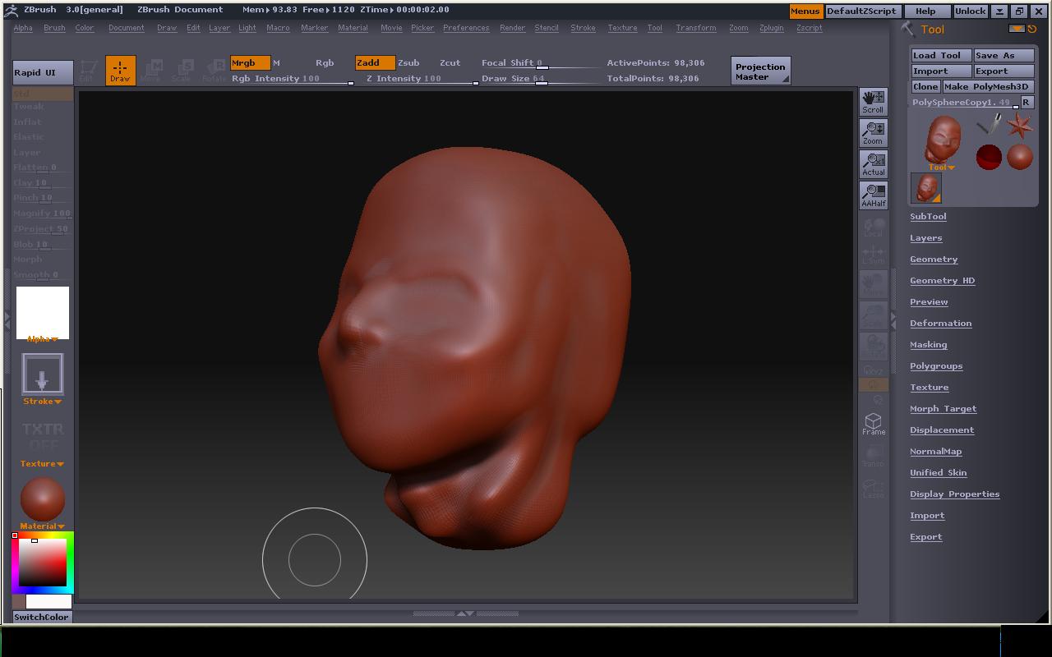This screenshot has width=1052, height=657.
Task: Expand the Geometry subpalette
Action: click(934, 259)
